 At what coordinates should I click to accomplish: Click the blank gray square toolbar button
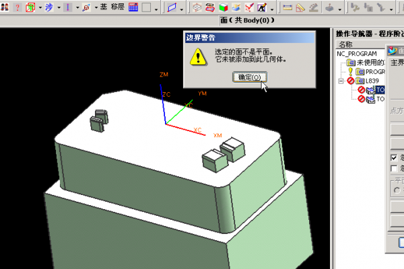pos(146,7)
